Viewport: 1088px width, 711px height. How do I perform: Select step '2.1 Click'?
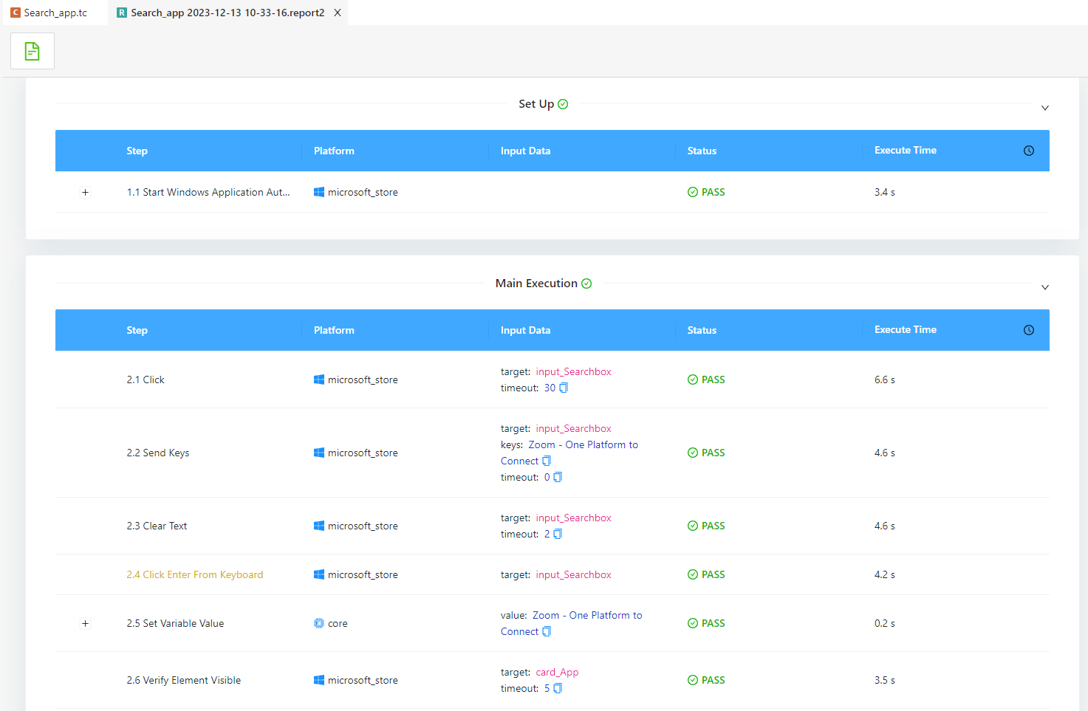(x=146, y=379)
